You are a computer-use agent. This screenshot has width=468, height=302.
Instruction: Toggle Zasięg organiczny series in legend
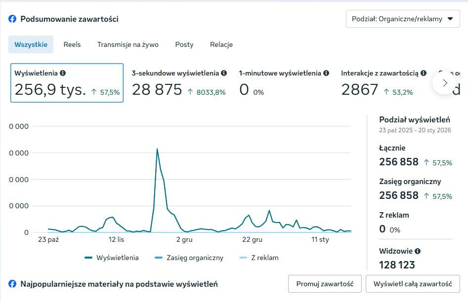click(189, 258)
